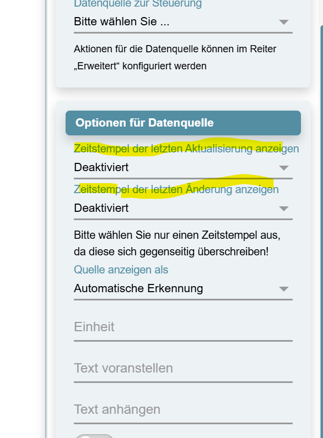Toggle the switch below 'Text anhängen'
This screenshot has height=438, width=323.
pyautogui.click(x=94, y=436)
